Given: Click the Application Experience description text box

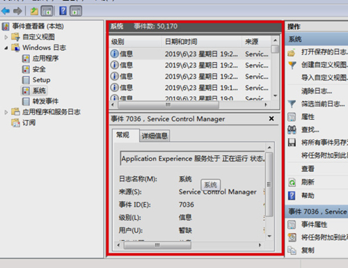Looking at the screenshot, I should (x=192, y=159).
